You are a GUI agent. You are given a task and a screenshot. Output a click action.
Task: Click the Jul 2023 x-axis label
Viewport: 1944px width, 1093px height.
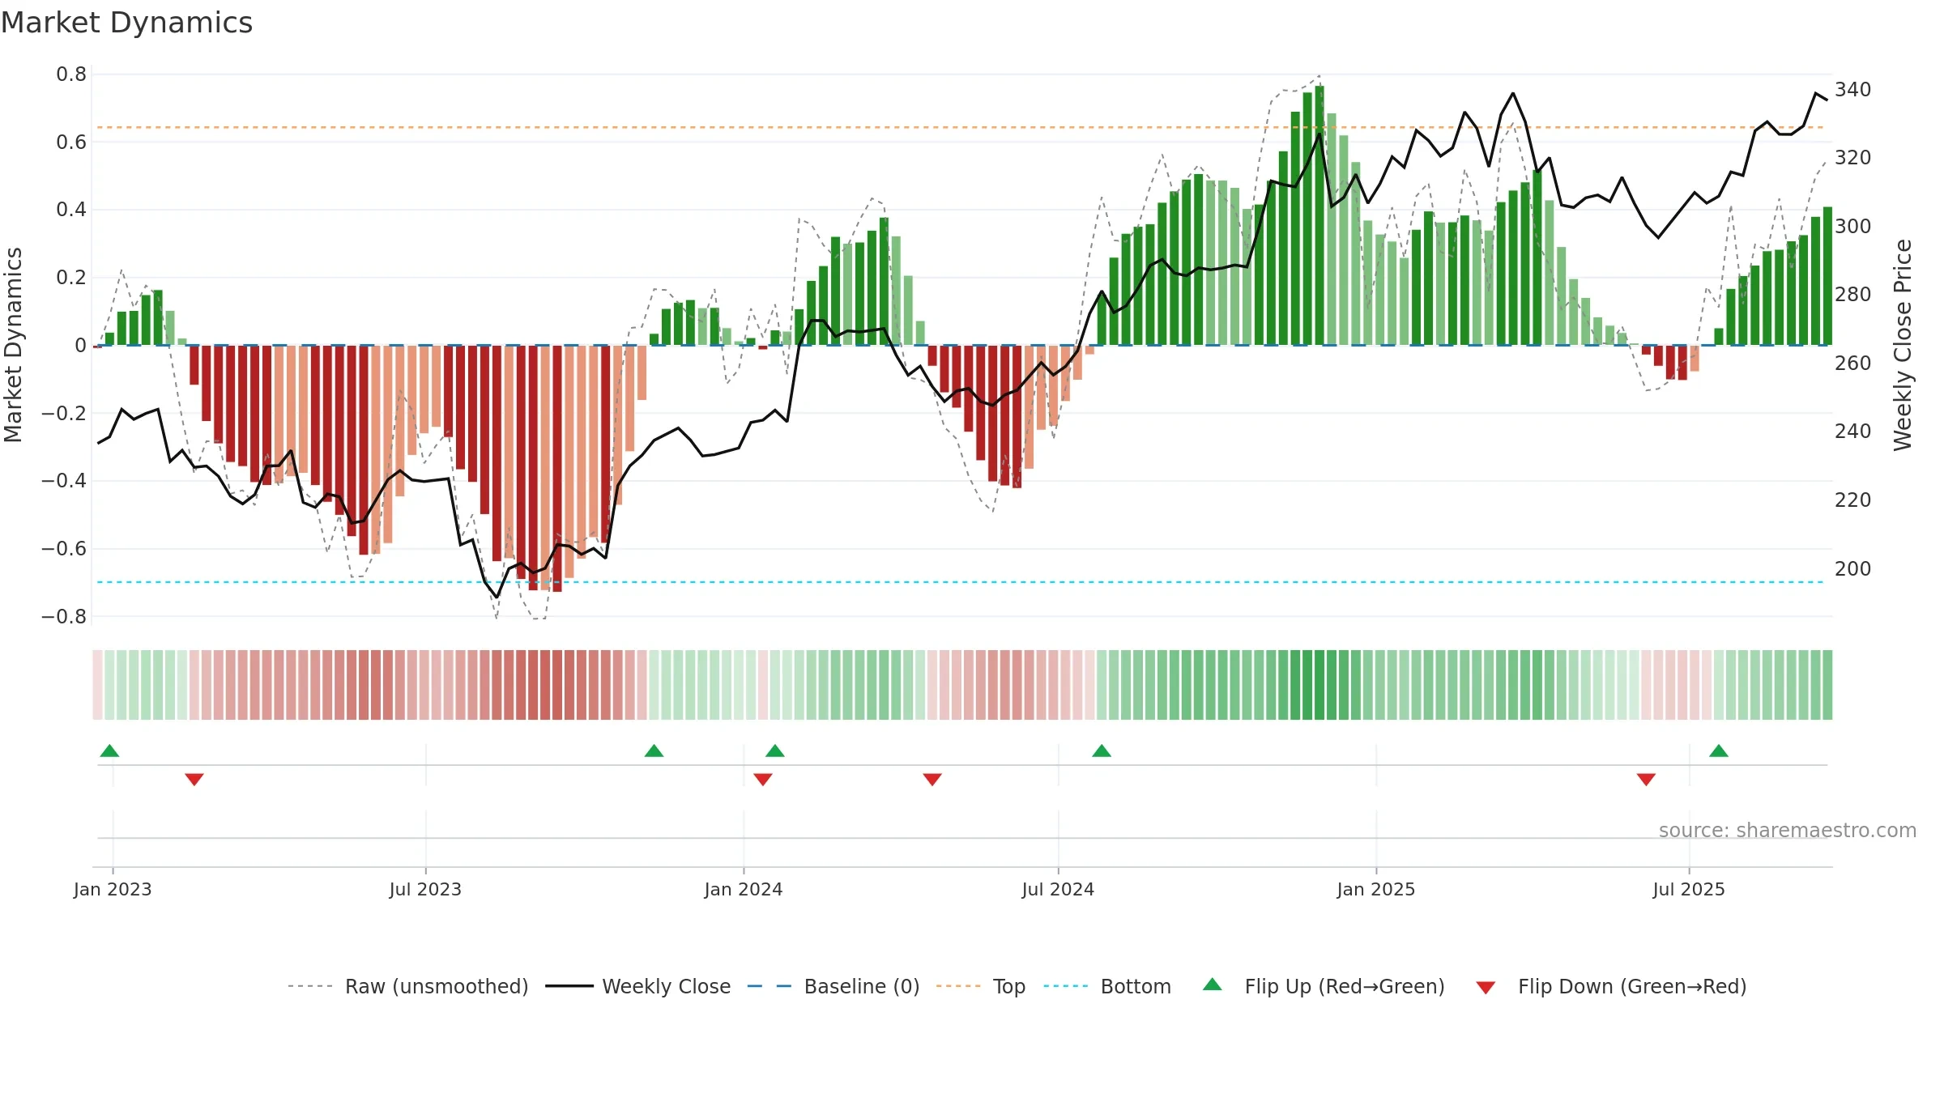pos(425,889)
